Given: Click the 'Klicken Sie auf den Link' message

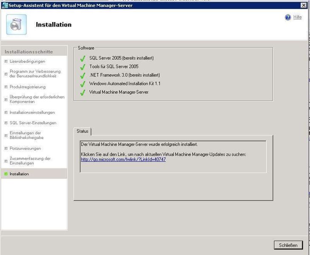Looking at the screenshot, I should click(163, 154).
